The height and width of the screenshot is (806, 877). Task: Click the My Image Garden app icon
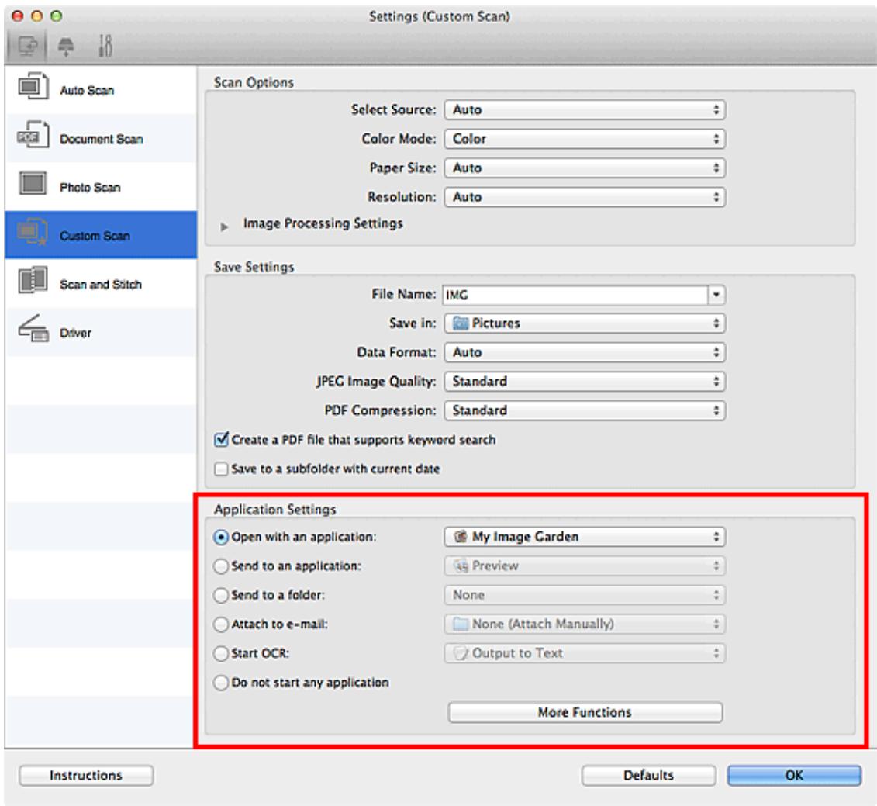(461, 537)
